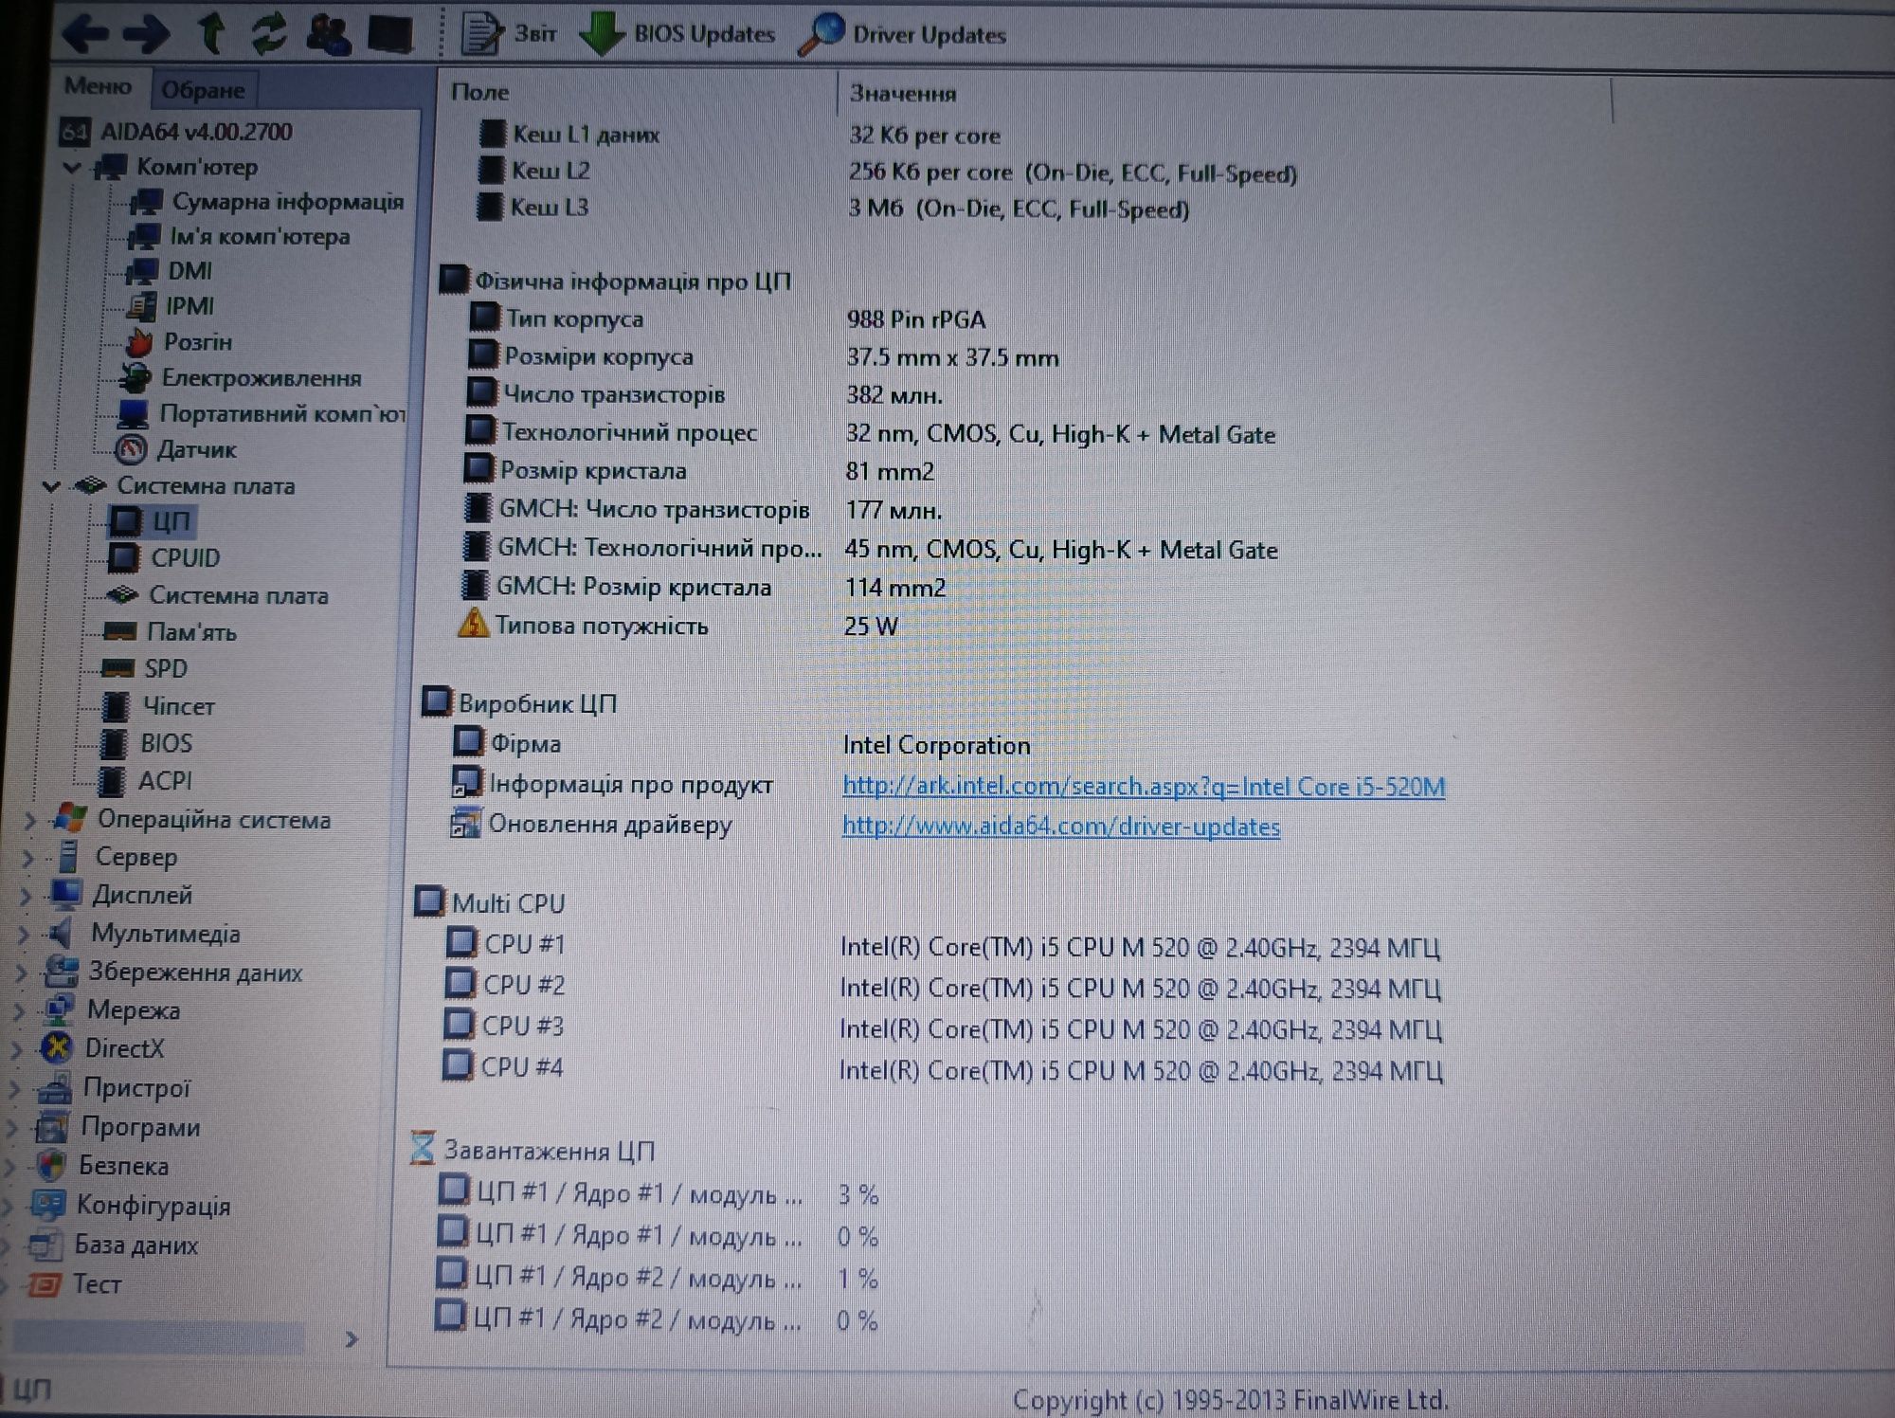Image resolution: width=1895 pixels, height=1418 pixels.
Task: Select the Число транзисторів row
Action: pyautogui.click(x=703, y=394)
